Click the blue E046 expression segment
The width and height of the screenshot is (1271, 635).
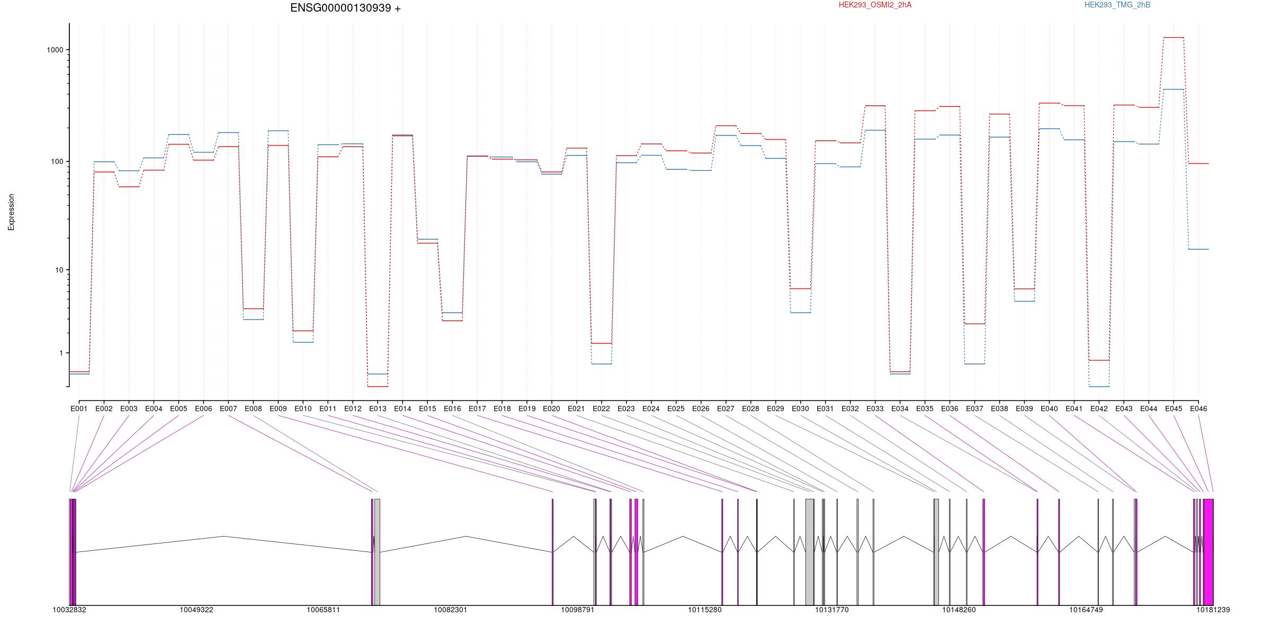point(1198,249)
